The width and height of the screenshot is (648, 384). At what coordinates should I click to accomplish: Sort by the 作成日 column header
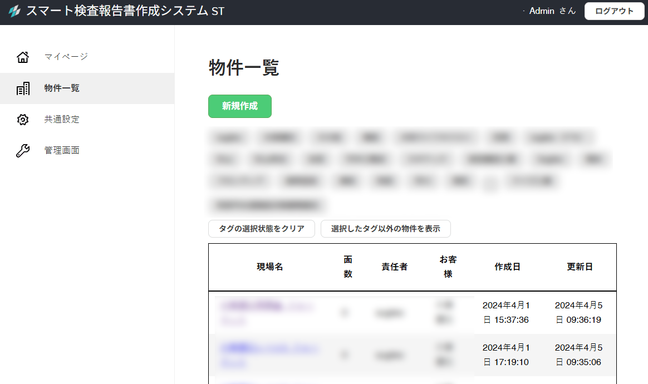coord(507,267)
